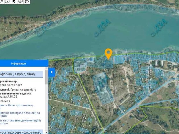The width and height of the screenshot is (179, 134).
Task: Select the distance measurement tool
Action: click(x=2, y=1)
